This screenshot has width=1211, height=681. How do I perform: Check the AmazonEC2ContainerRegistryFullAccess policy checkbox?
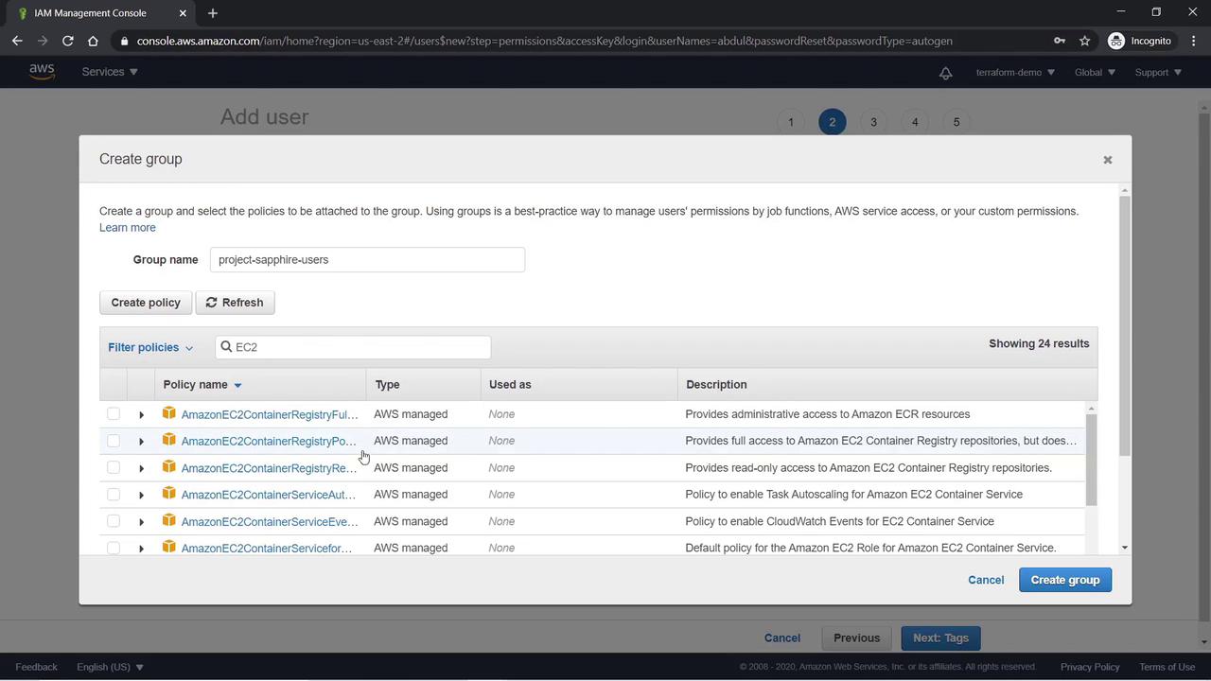pyautogui.click(x=114, y=414)
